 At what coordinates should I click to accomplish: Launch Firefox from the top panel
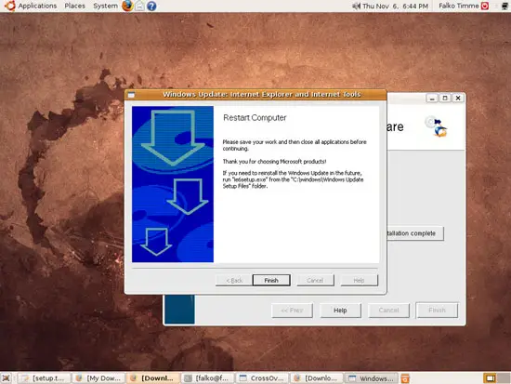(127, 6)
